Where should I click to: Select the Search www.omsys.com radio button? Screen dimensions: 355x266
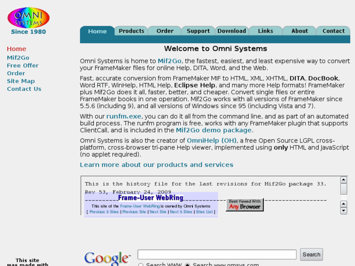tap(188, 265)
